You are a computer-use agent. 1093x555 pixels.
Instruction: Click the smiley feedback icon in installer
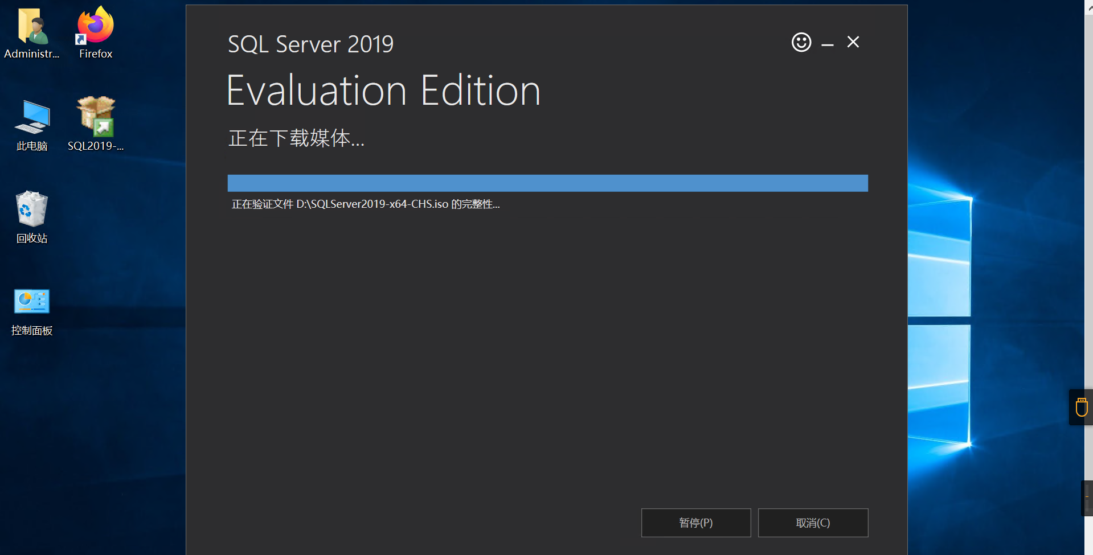[x=801, y=42]
